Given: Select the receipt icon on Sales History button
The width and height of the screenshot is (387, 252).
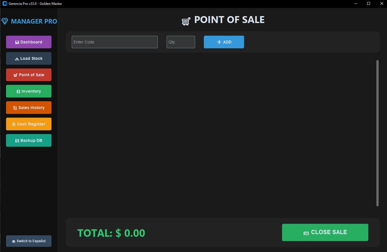Looking at the screenshot, I should tap(15, 108).
